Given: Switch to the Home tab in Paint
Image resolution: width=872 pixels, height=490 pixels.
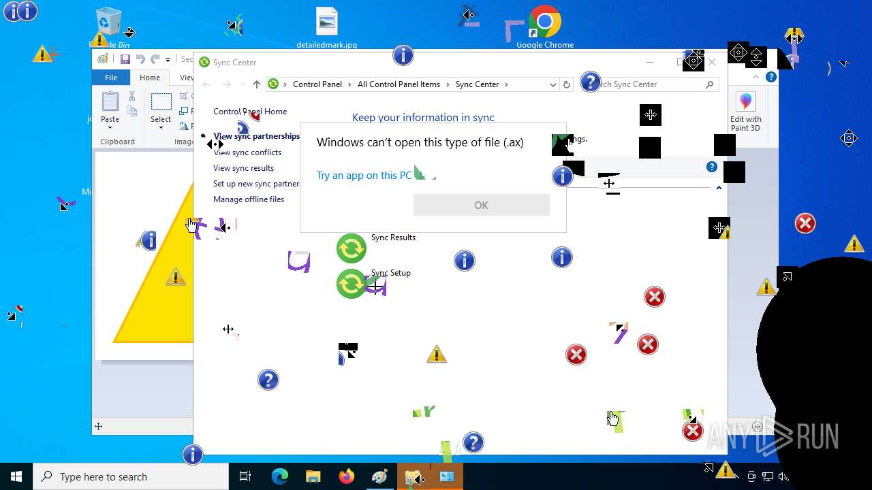Looking at the screenshot, I should [x=150, y=78].
